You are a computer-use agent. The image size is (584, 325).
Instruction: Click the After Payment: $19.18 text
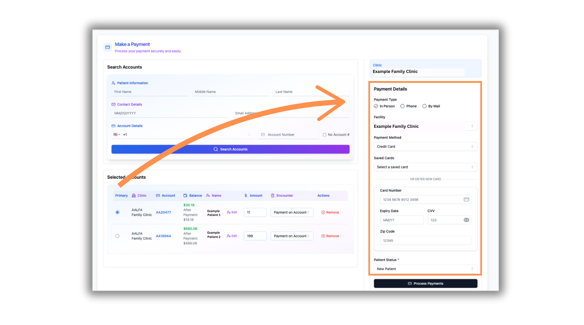tap(191, 215)
